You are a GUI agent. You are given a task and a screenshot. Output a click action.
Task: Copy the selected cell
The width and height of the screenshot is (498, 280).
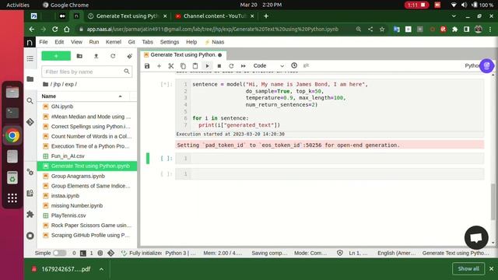(183, 65)
